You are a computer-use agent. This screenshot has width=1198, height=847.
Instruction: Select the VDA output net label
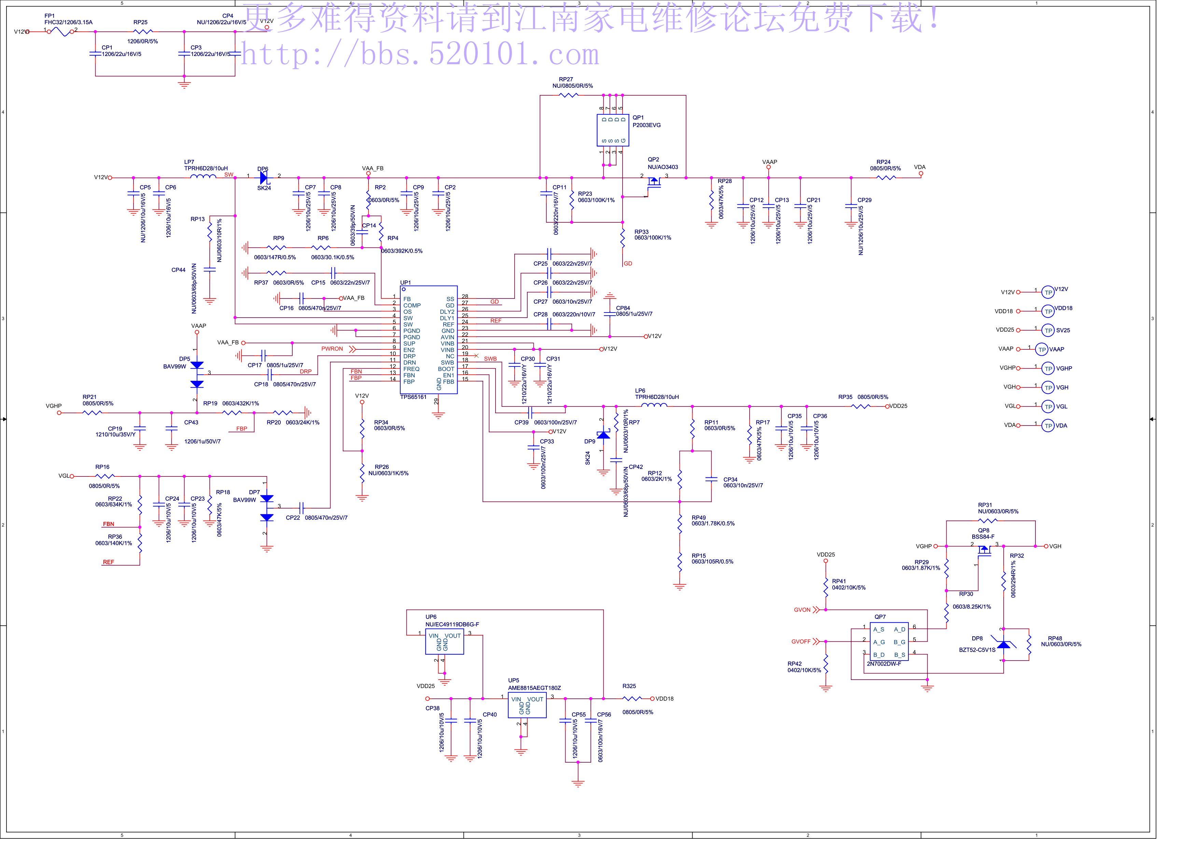point(920,168)
